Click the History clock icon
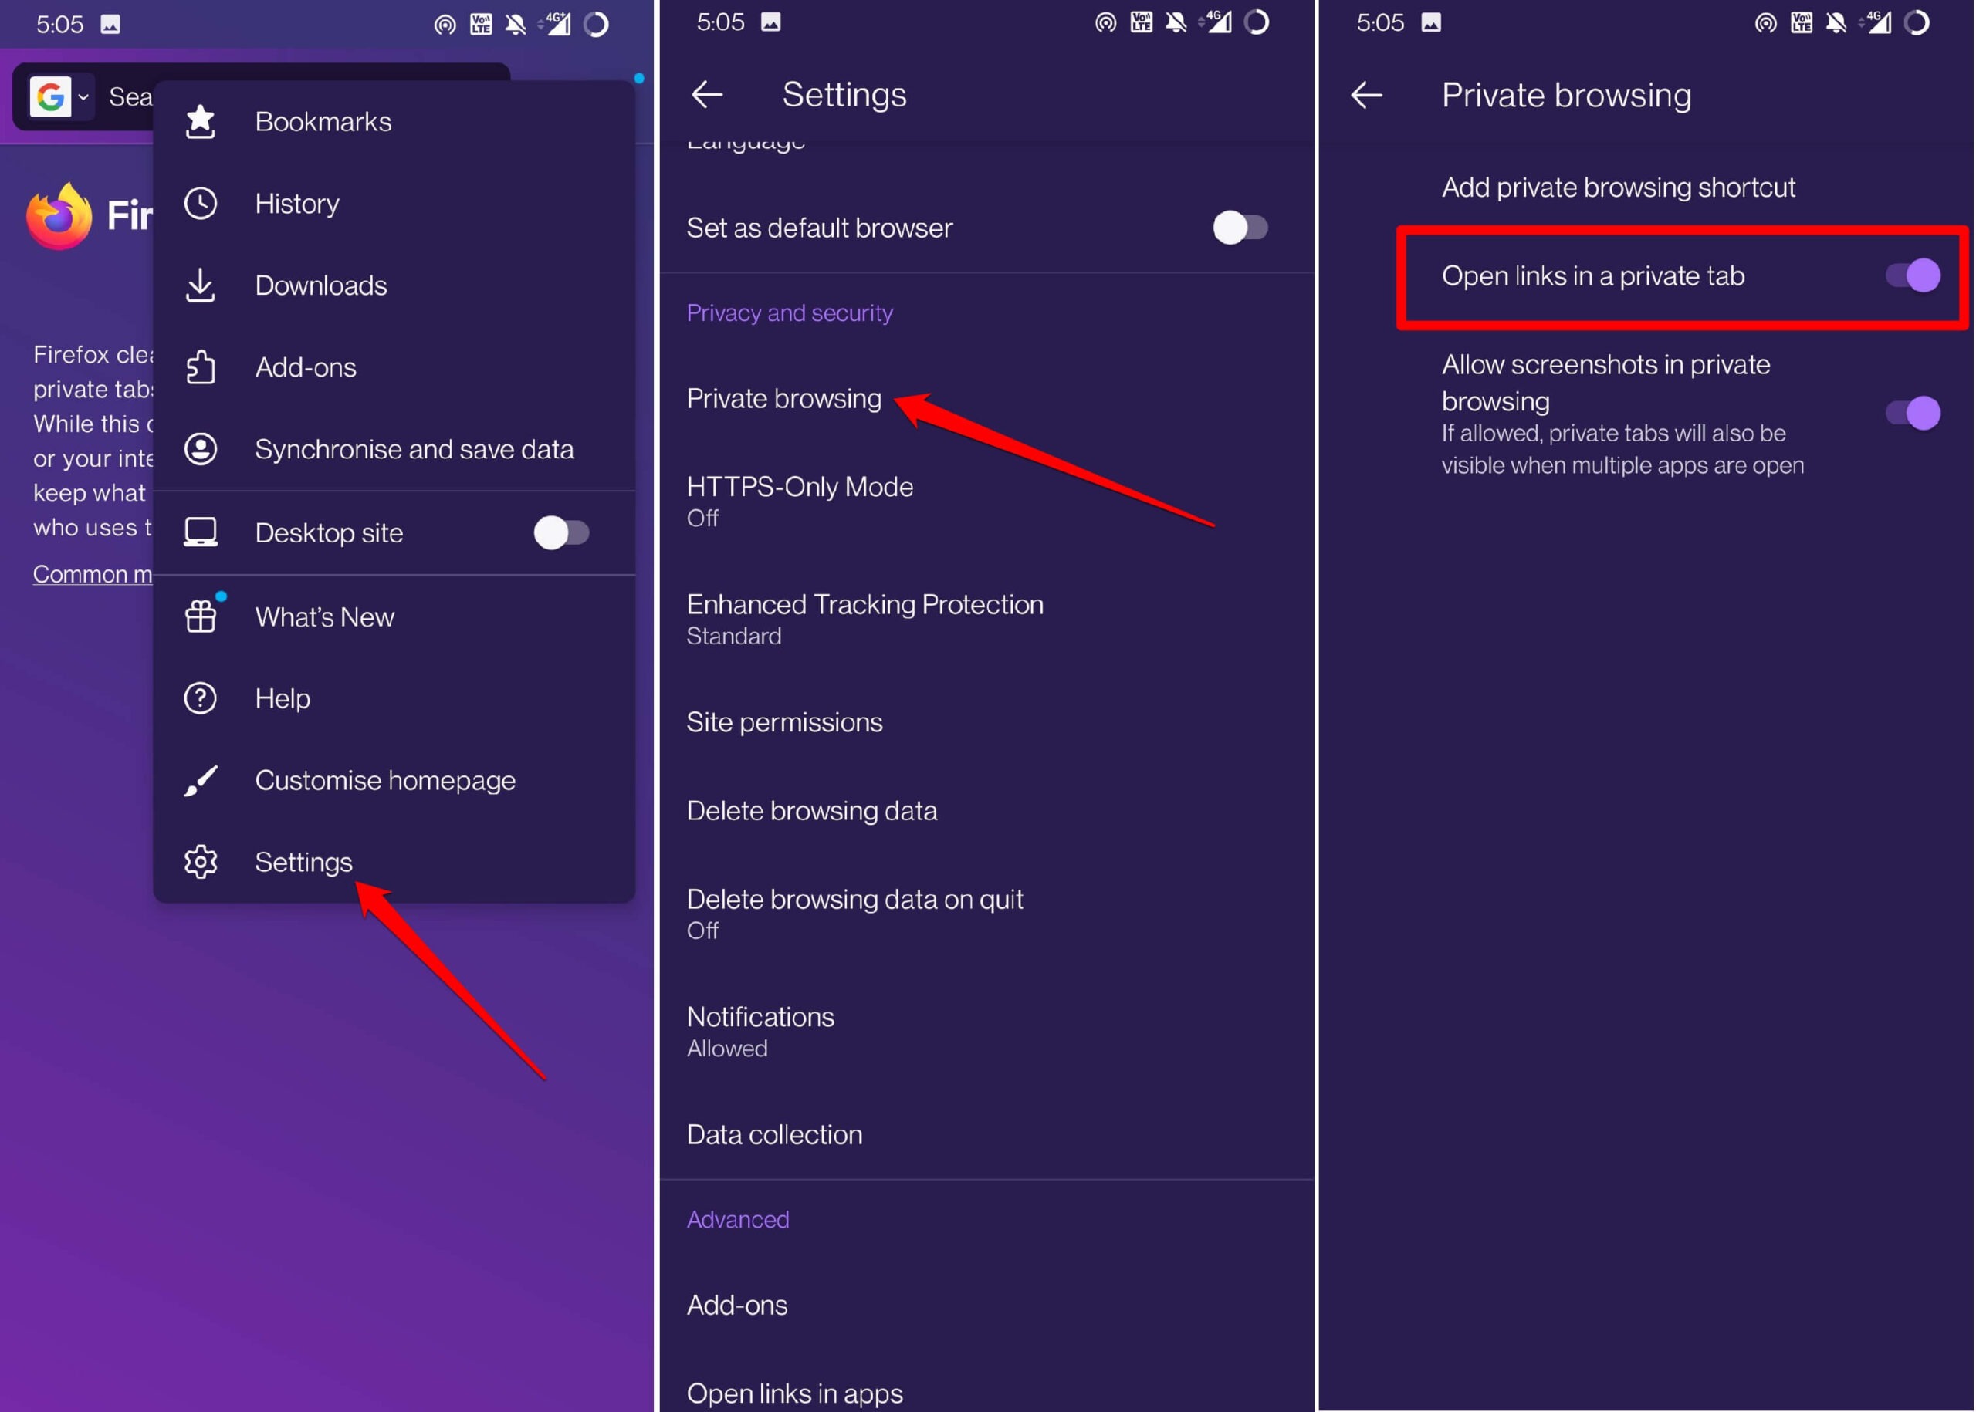The height and width of the screenshot is (1412, 1976). (x=200, y=204)
